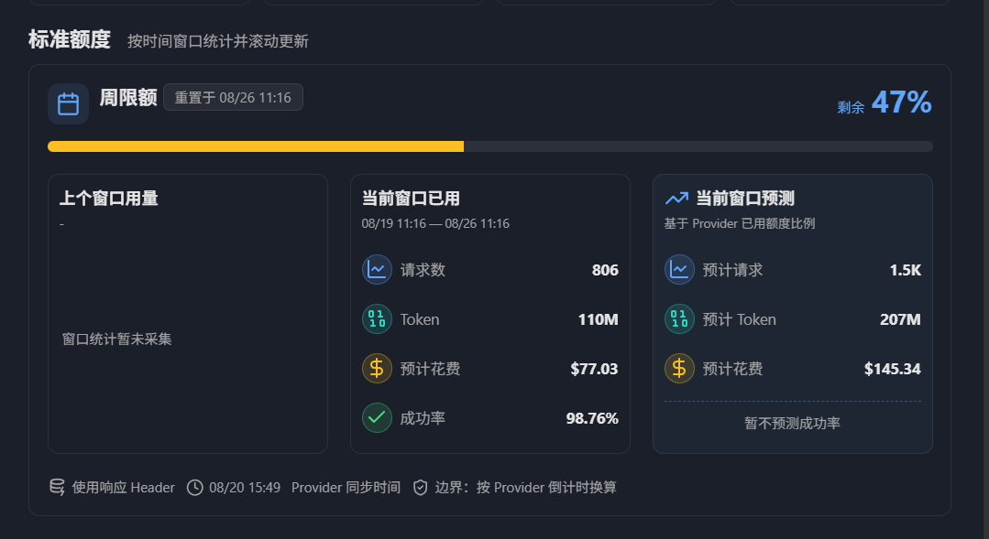Click the shield icon next to 边界
The height and width of the screenshot is (539, 989).
click(x=420, y=488)
